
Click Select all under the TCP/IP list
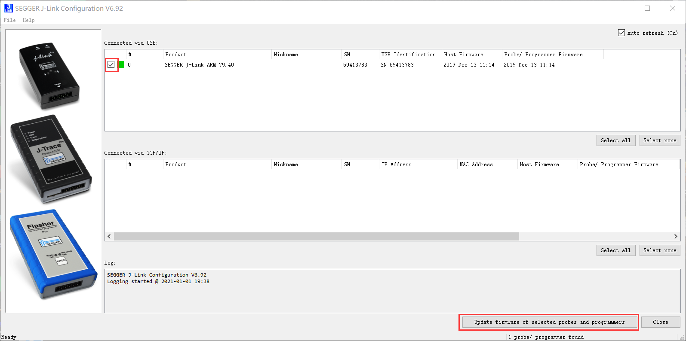point(616,250)
